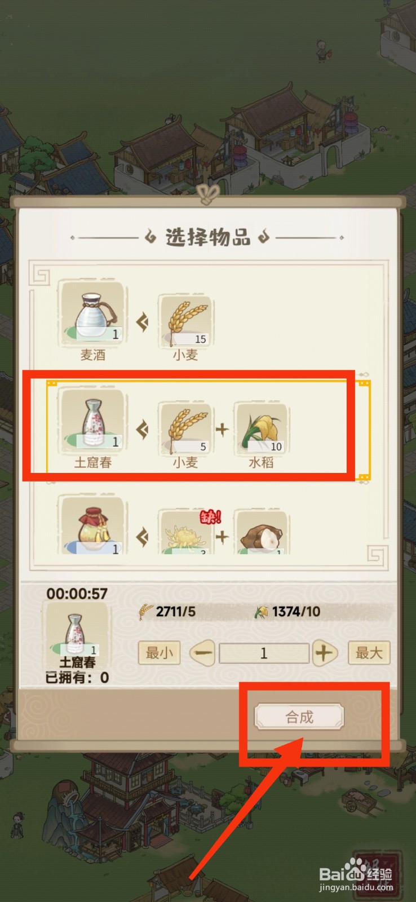The width and height of the screenshot is (416, 902).
Task: Select the red-capped wine jar recipe
Action: click(93, 525)
